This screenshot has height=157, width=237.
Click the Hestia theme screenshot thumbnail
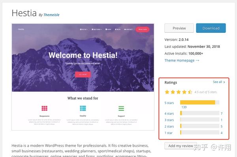click(x=83, y=77)
